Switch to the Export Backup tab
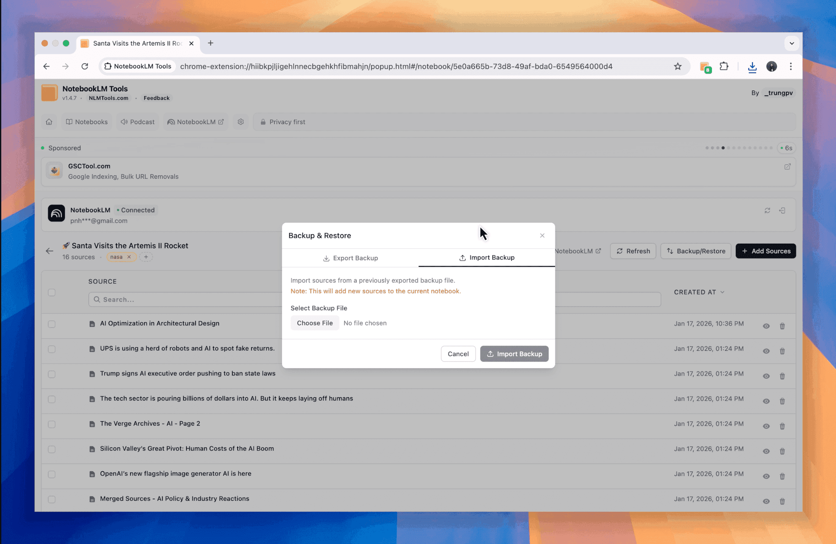 (x=351, y=258)
